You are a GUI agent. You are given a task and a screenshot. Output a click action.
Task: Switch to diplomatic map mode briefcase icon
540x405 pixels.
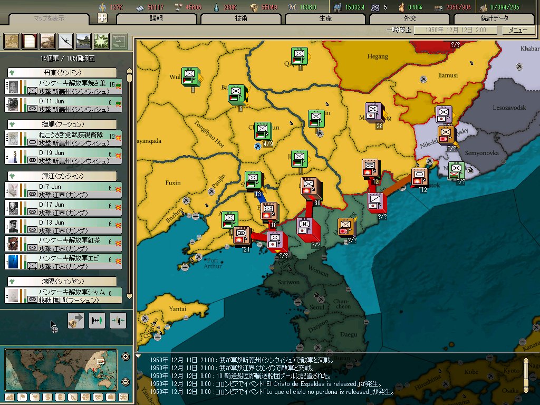coord(111,397)
